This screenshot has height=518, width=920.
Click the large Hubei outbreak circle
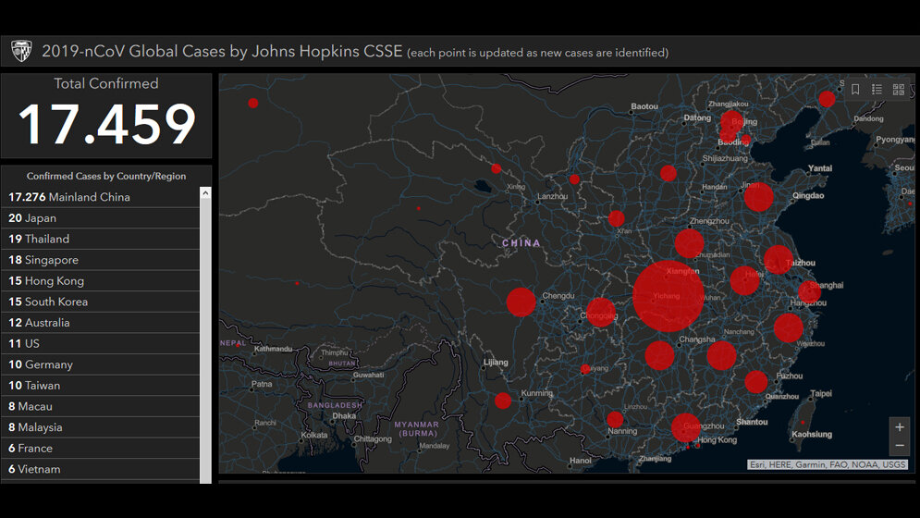click(x=669, y=296)
